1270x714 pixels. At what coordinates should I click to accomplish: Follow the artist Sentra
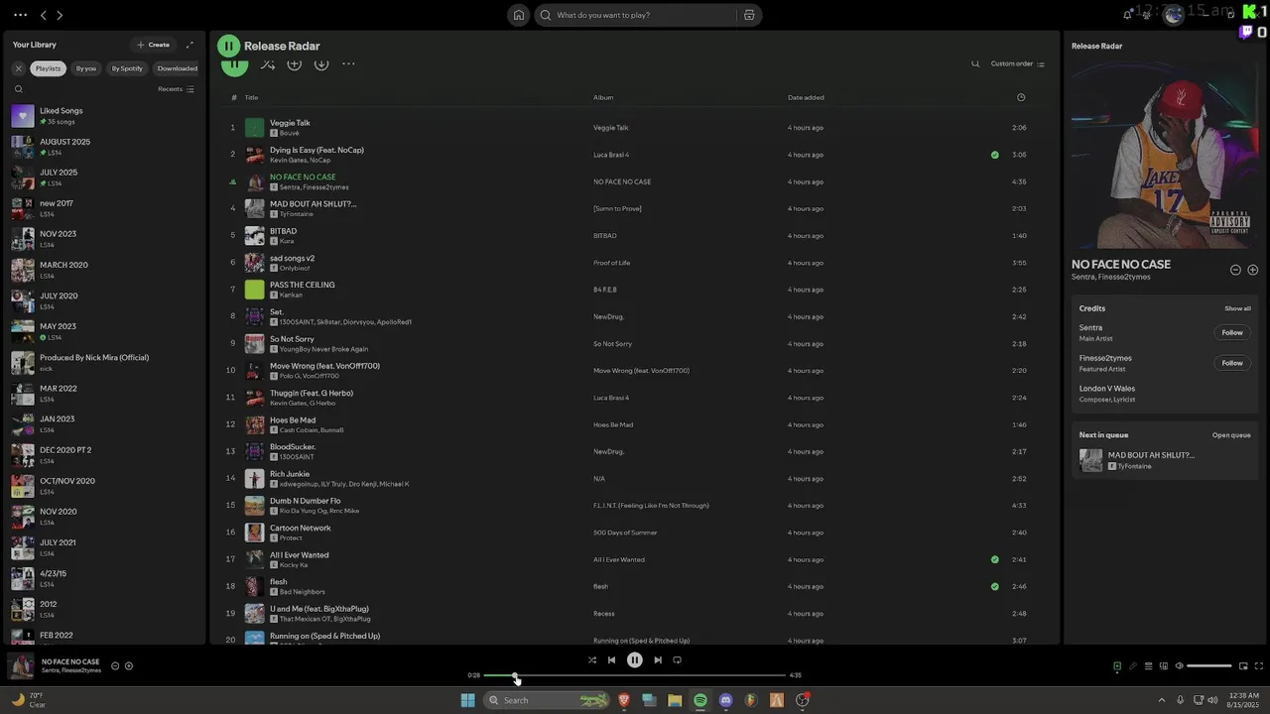tap(1232, 333)
